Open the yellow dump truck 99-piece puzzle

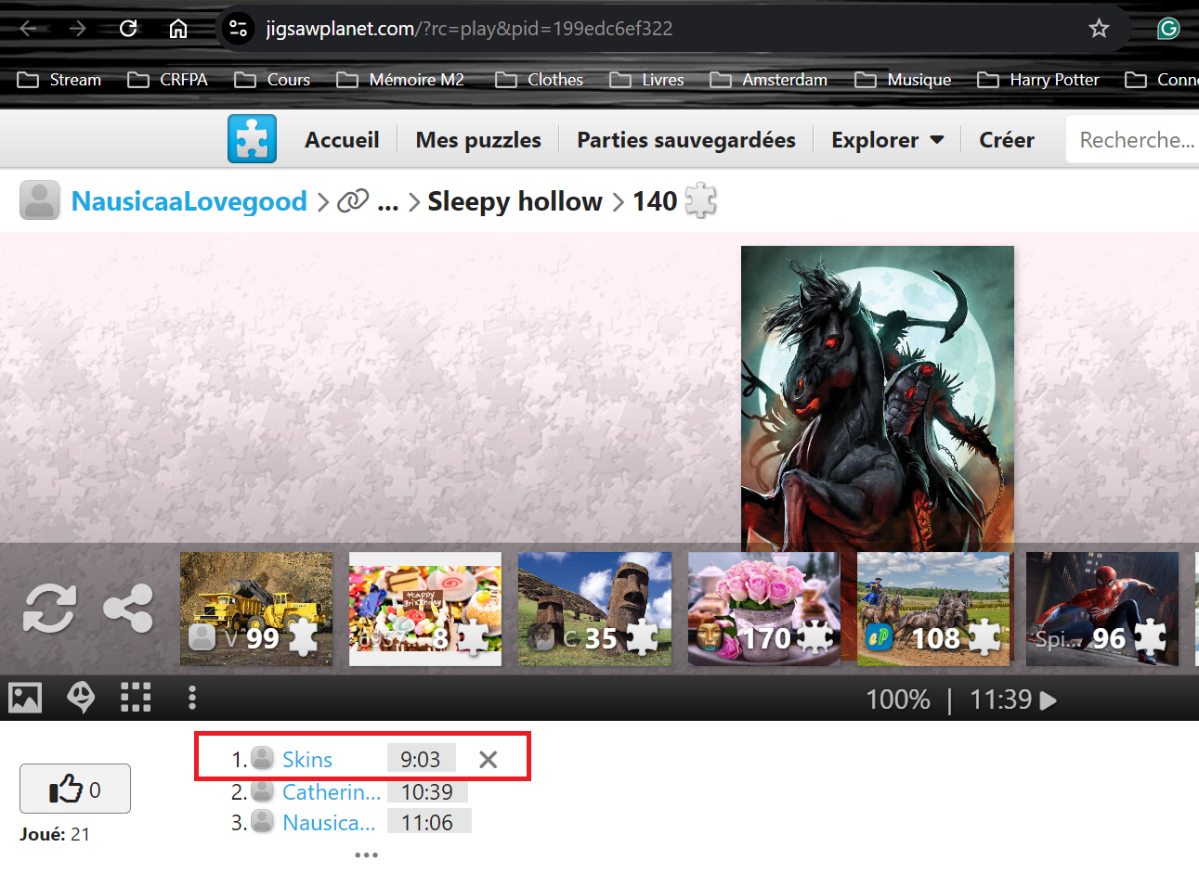256,609
